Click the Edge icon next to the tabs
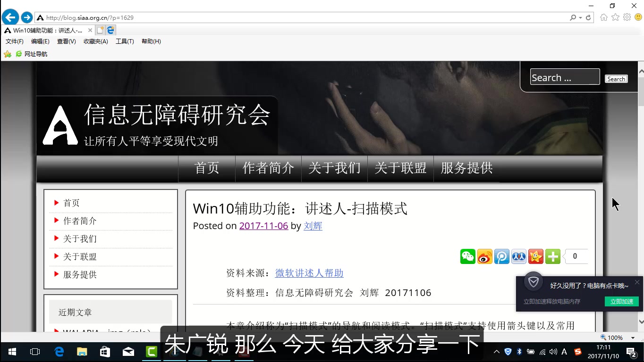The height and width of the screenshot is (362, 644). [x=110, y=30]
